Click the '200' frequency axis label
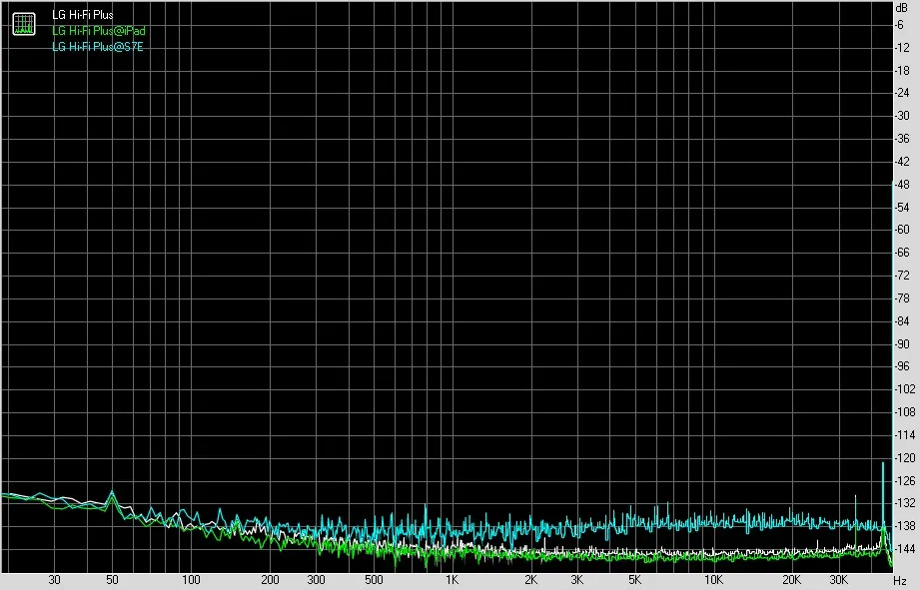 (x=270, y=580)
